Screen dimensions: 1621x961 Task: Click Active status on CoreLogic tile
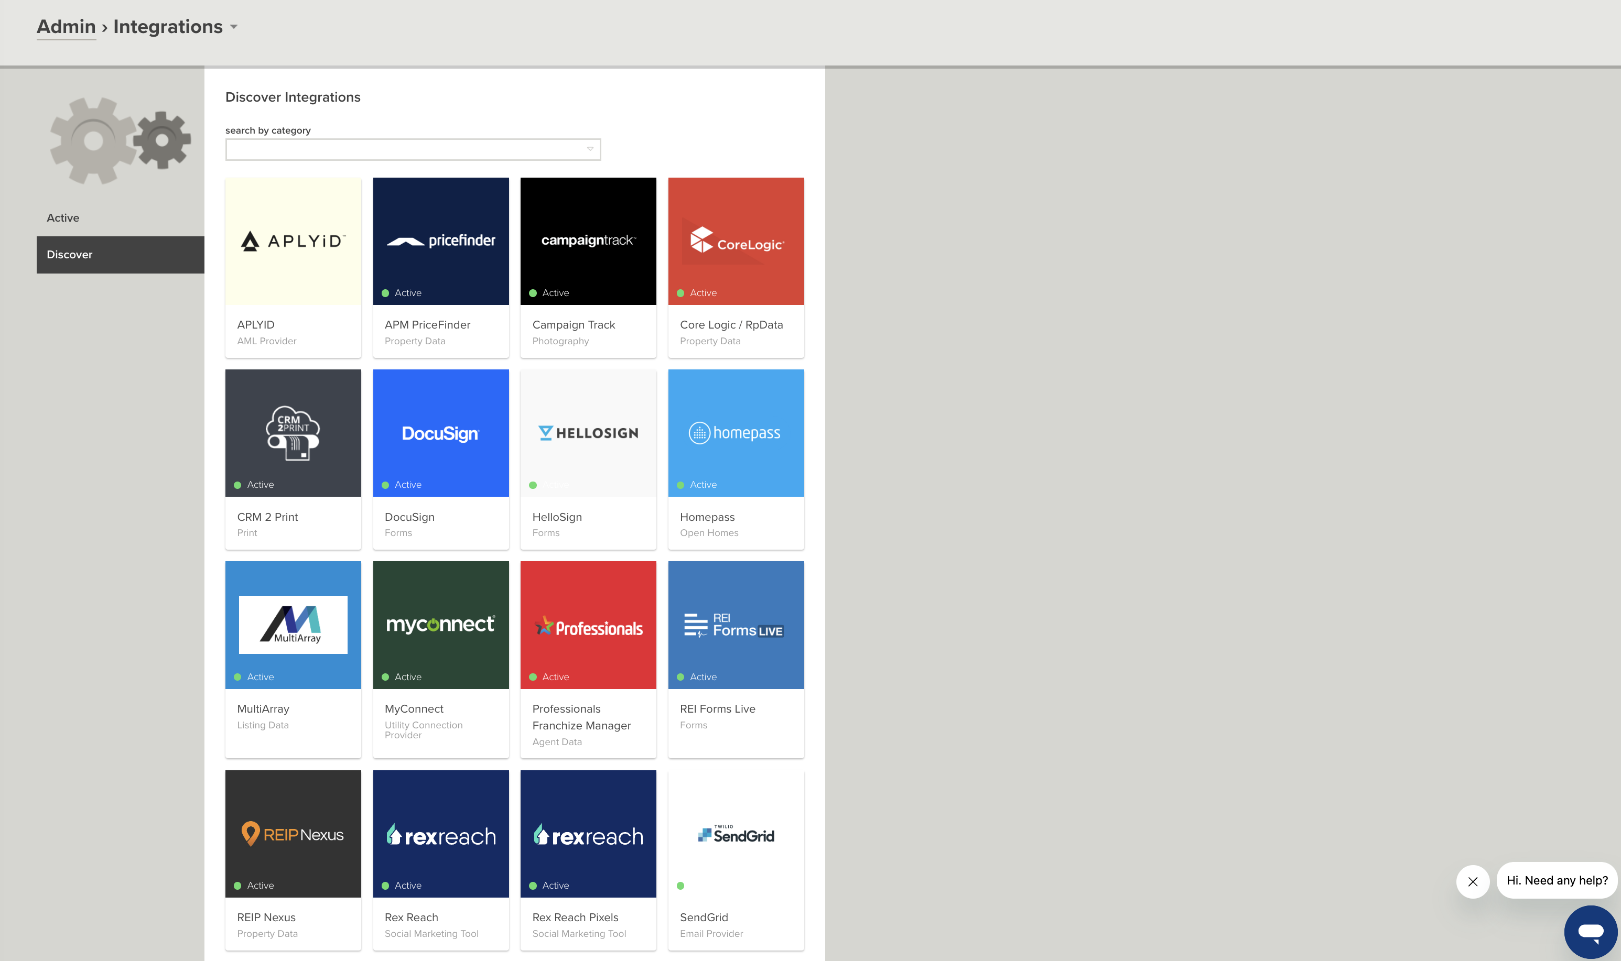(697, 293)
